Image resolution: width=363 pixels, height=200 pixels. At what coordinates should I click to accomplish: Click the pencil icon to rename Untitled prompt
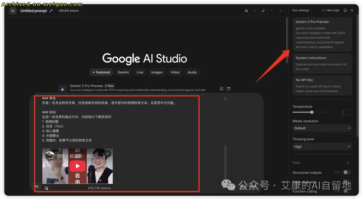tap(51, 10)
